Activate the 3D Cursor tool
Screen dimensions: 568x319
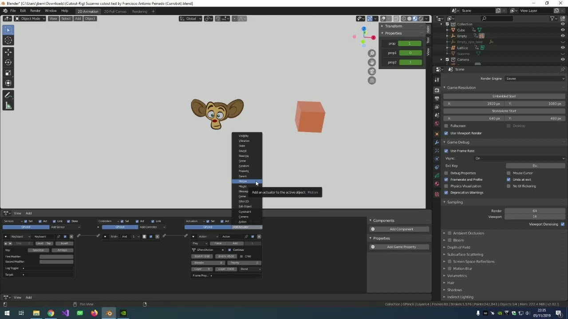[x=8, y=40]
